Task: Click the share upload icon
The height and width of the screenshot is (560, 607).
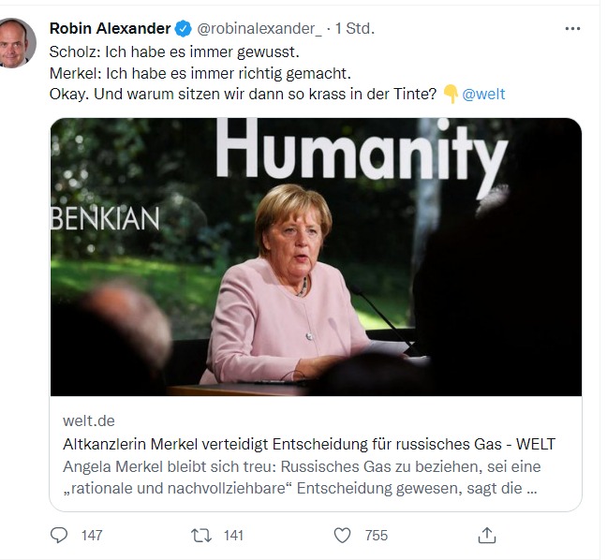Action: click(x=486, y=535)
